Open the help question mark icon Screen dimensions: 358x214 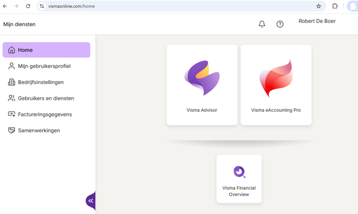[x=280, y=24]
